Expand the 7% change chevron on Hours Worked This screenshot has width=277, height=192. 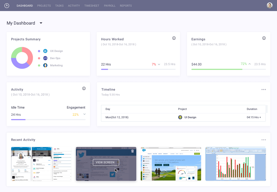[159, 64]
